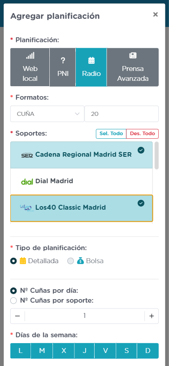
Task: Decrease cuñas count with minus button
Action: [17, 316]
